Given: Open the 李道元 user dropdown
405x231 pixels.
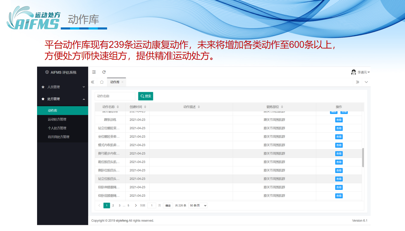Looking at the screenshot, I should pos(361,72).
